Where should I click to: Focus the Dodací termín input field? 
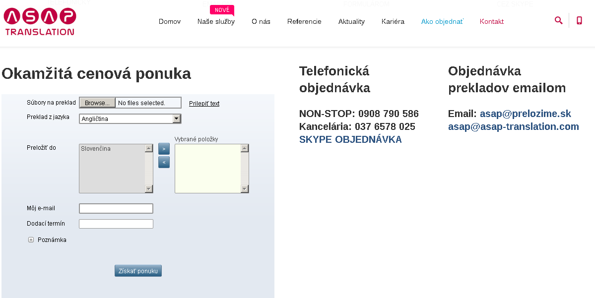(x=116, y=224)
